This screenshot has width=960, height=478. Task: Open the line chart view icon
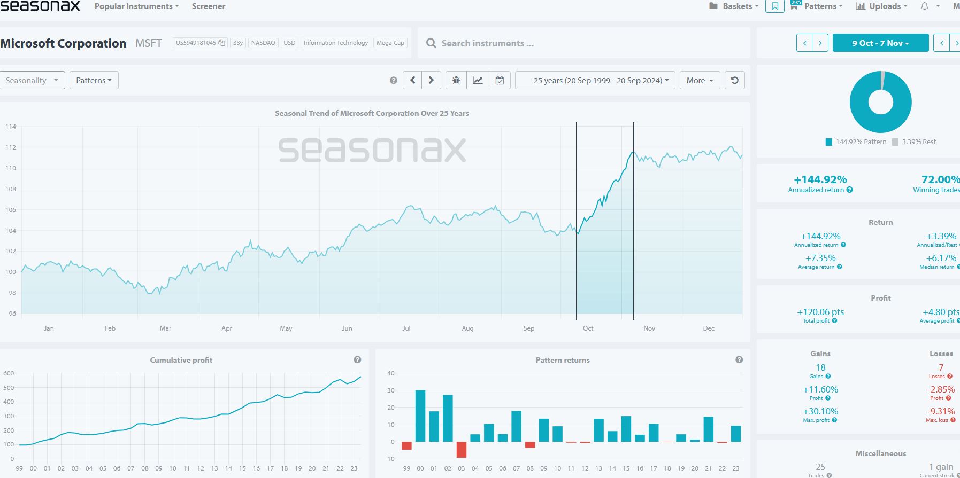click(x=478, y=81)
